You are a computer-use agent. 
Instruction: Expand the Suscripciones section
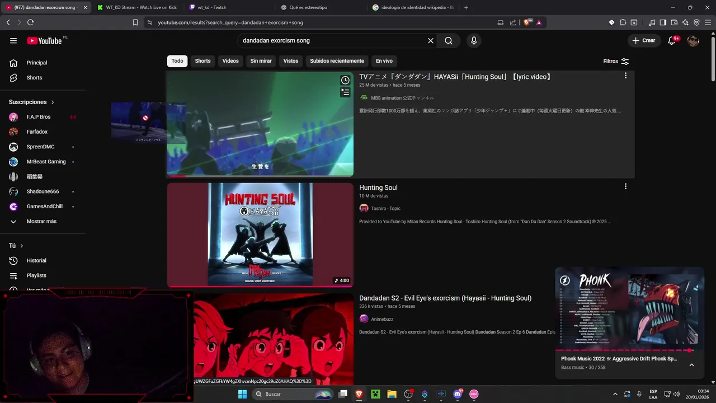32,102
